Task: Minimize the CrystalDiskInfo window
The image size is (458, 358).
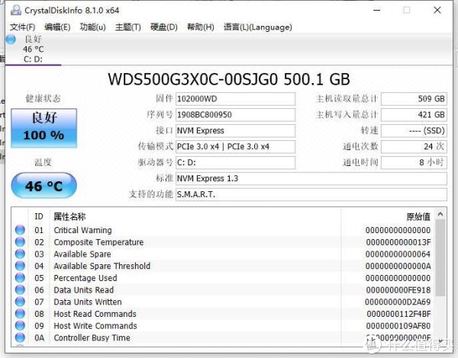Action: pyautogui.click(x=377, y=10)
